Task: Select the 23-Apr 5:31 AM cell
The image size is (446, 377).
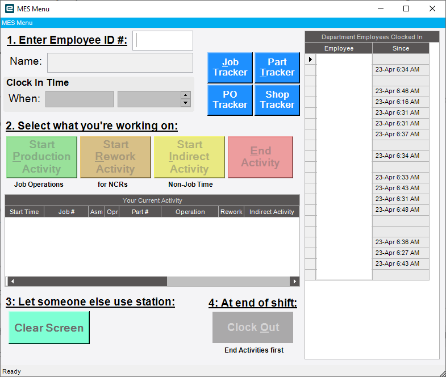Action: pyautogui.click(x=401, y=124)
